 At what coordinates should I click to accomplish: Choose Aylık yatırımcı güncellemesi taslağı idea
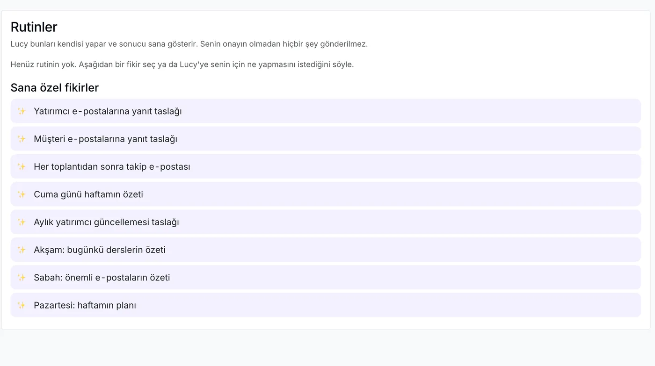326,222
